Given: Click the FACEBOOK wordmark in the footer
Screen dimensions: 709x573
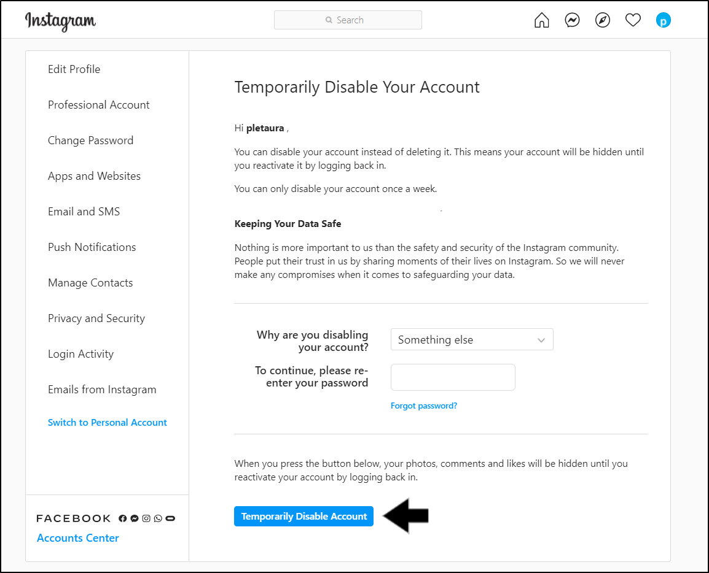Looking at the screenshot, I should [x=73, y=518].
